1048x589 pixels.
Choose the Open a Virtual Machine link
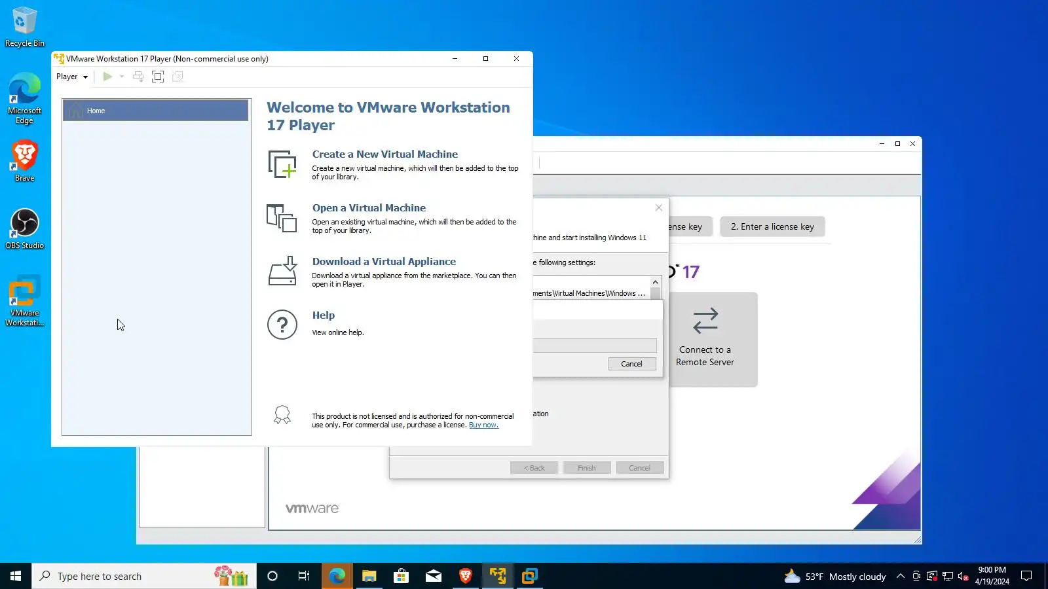[369, 208]
